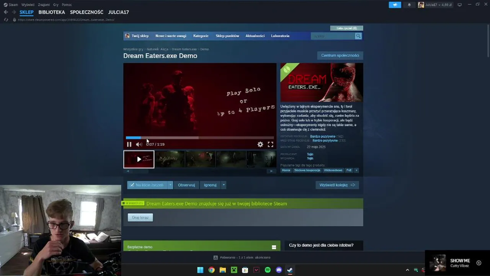The width and height of the screenshot is (490, 276).
Task: Open the Laboratoria tab
Action: coord(280,36)
